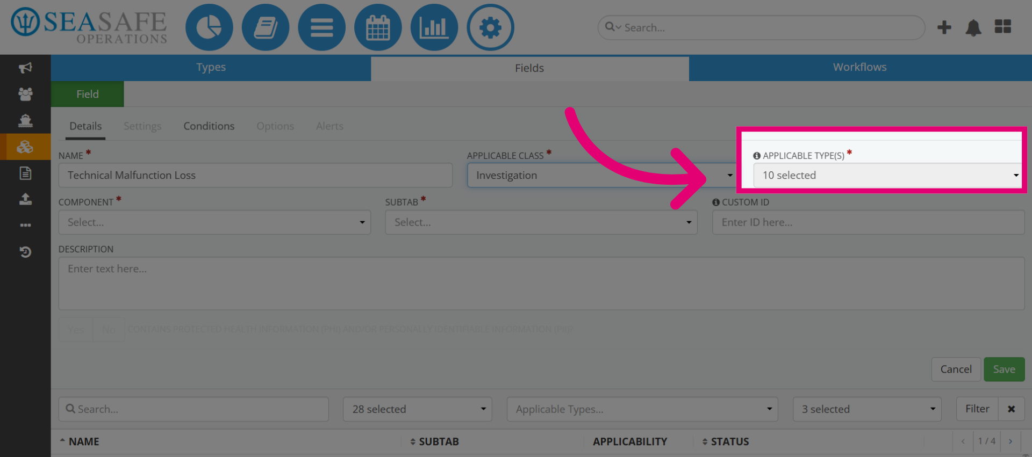
Task: Click the Description text area
Action: [541, 284]
